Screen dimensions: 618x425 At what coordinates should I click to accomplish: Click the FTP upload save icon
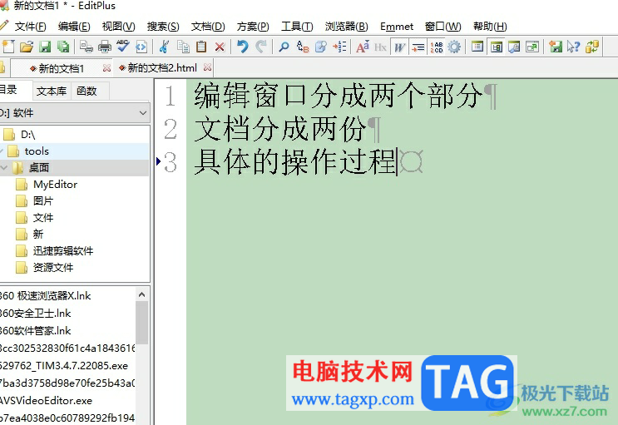pyautogui.click(x=556, y=47)
